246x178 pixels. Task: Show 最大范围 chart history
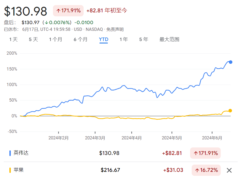pos(169,39)
